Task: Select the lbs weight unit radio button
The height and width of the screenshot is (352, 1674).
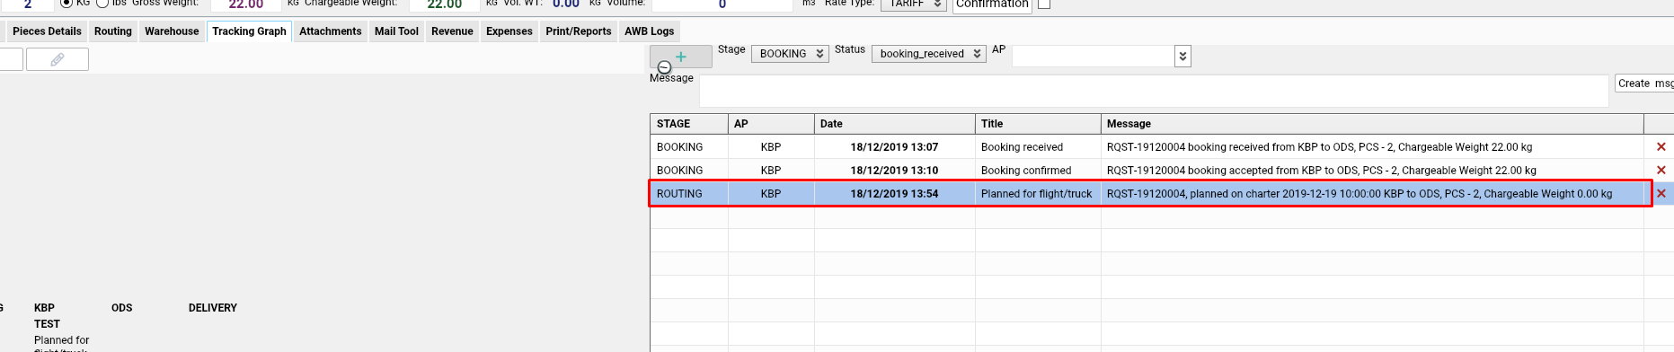Action: [102, 4]
